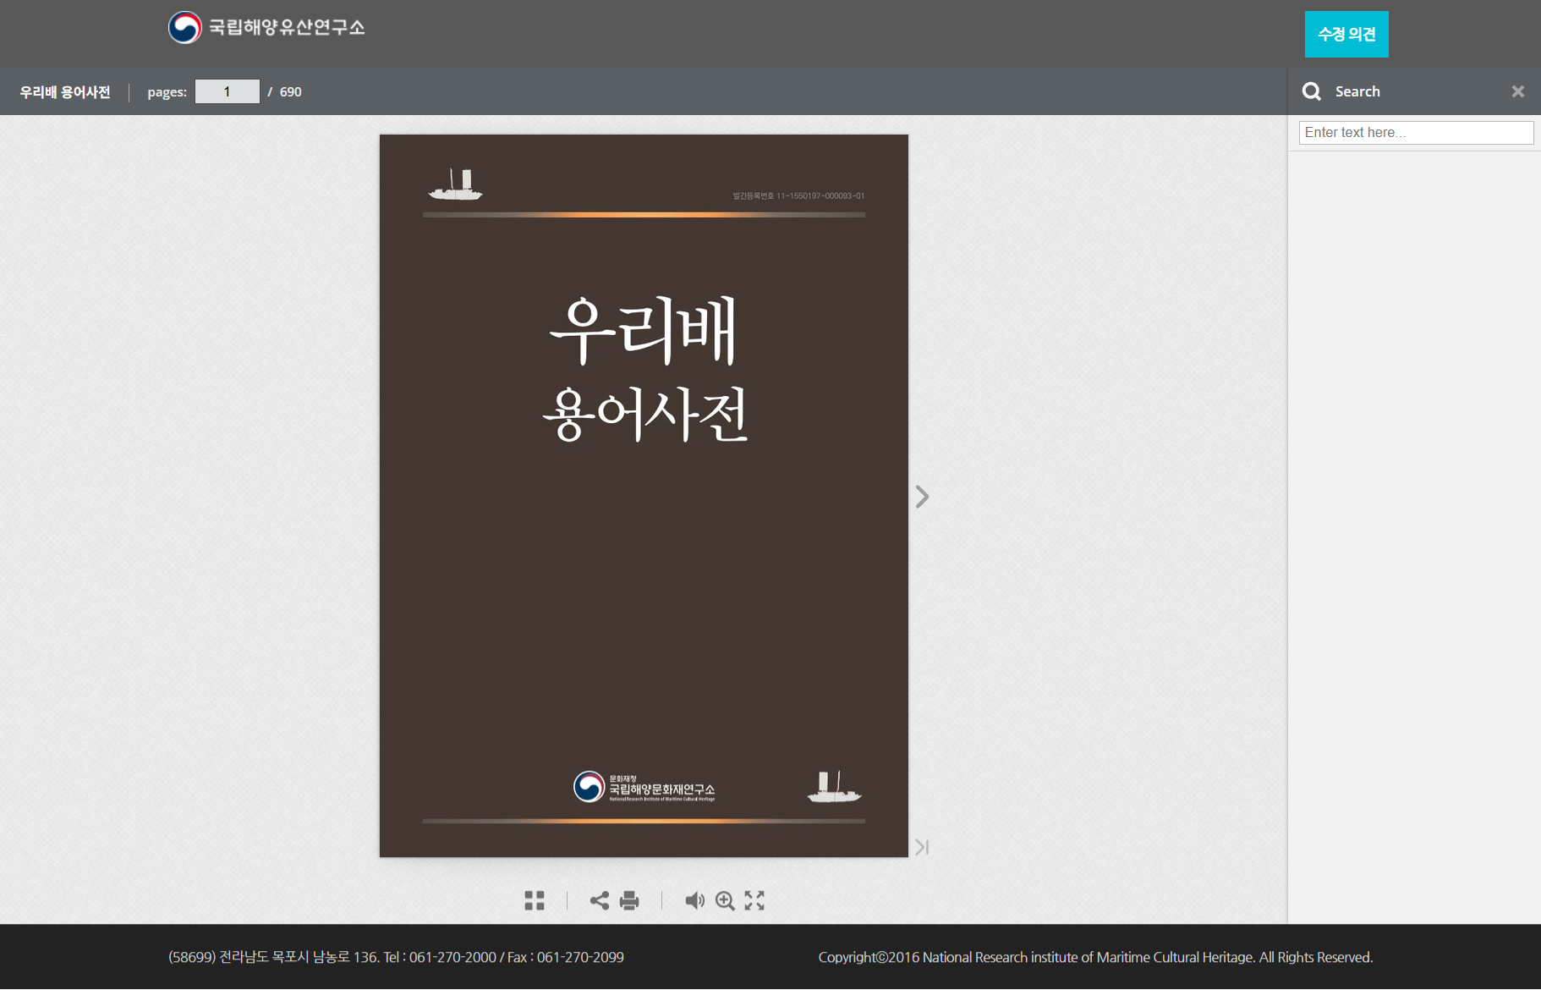Close the Search side panel

(x=1518, y=91)
